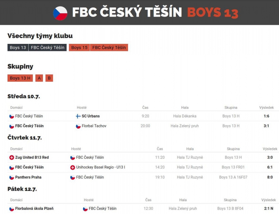Click Hala Děkanka venue link

(184, 116)
